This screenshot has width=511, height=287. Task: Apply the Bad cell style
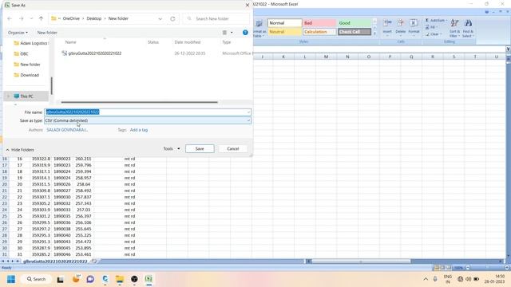pyautogui.click(x=319, y=23)
